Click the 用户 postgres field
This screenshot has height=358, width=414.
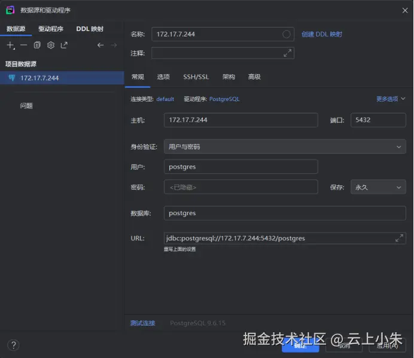241,167
